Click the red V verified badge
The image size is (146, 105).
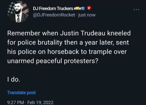click(89, 8)
